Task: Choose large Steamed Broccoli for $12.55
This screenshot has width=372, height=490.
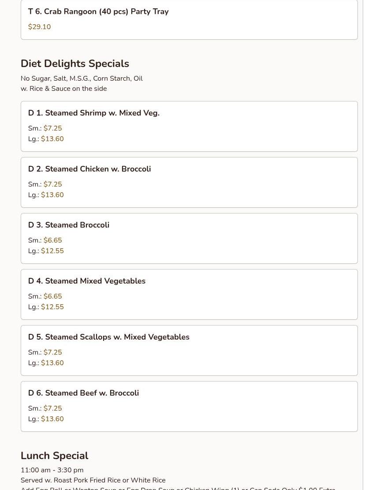Action: [52, 251]
